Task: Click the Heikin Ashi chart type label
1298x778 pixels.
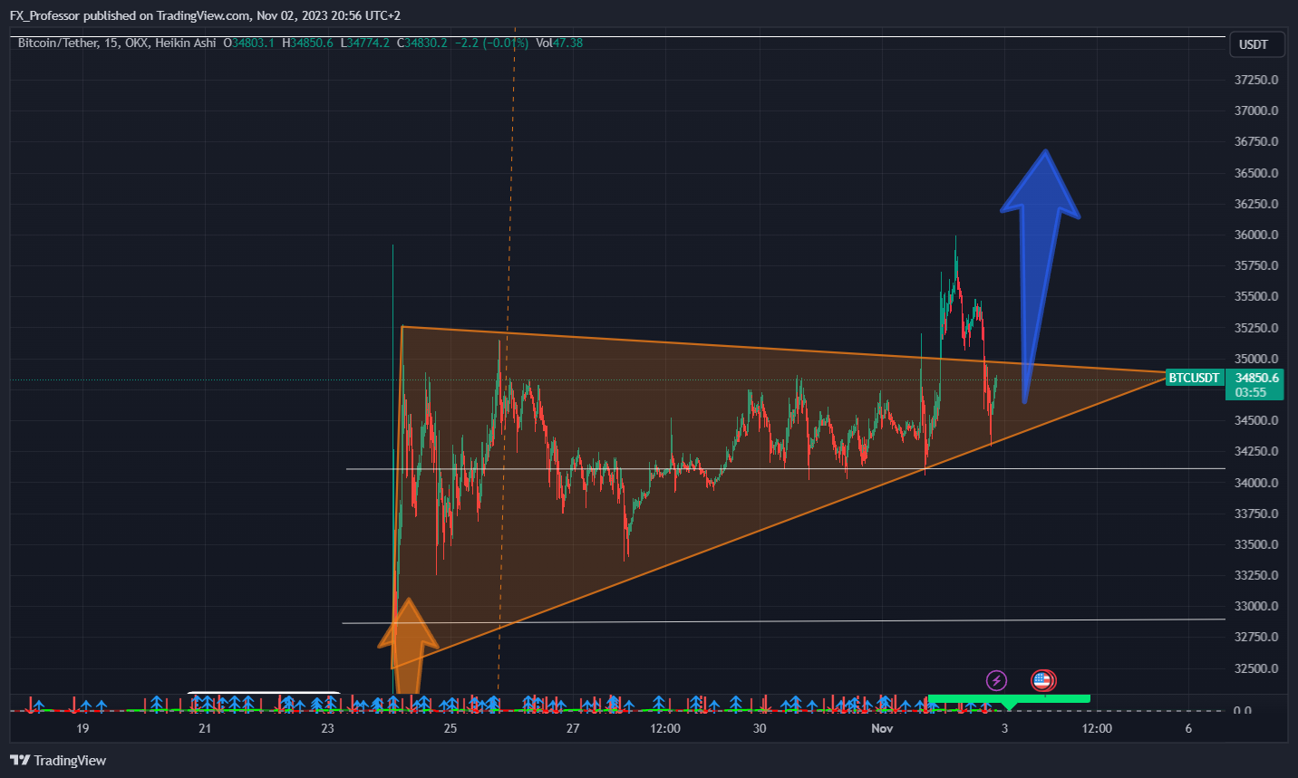Action: pyautogui.click(x=186, y=43)
